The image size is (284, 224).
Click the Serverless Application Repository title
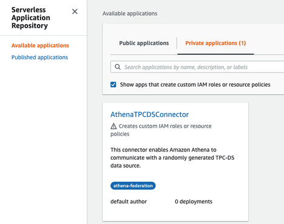(x=31, y=18)
